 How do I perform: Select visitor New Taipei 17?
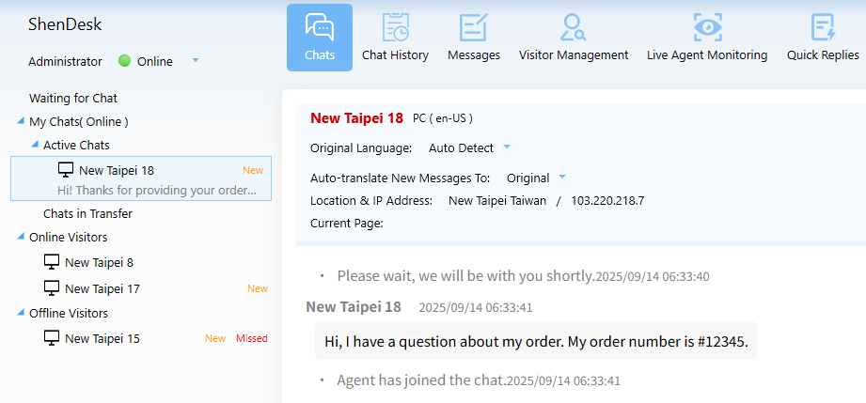click(x=102, y=288)
